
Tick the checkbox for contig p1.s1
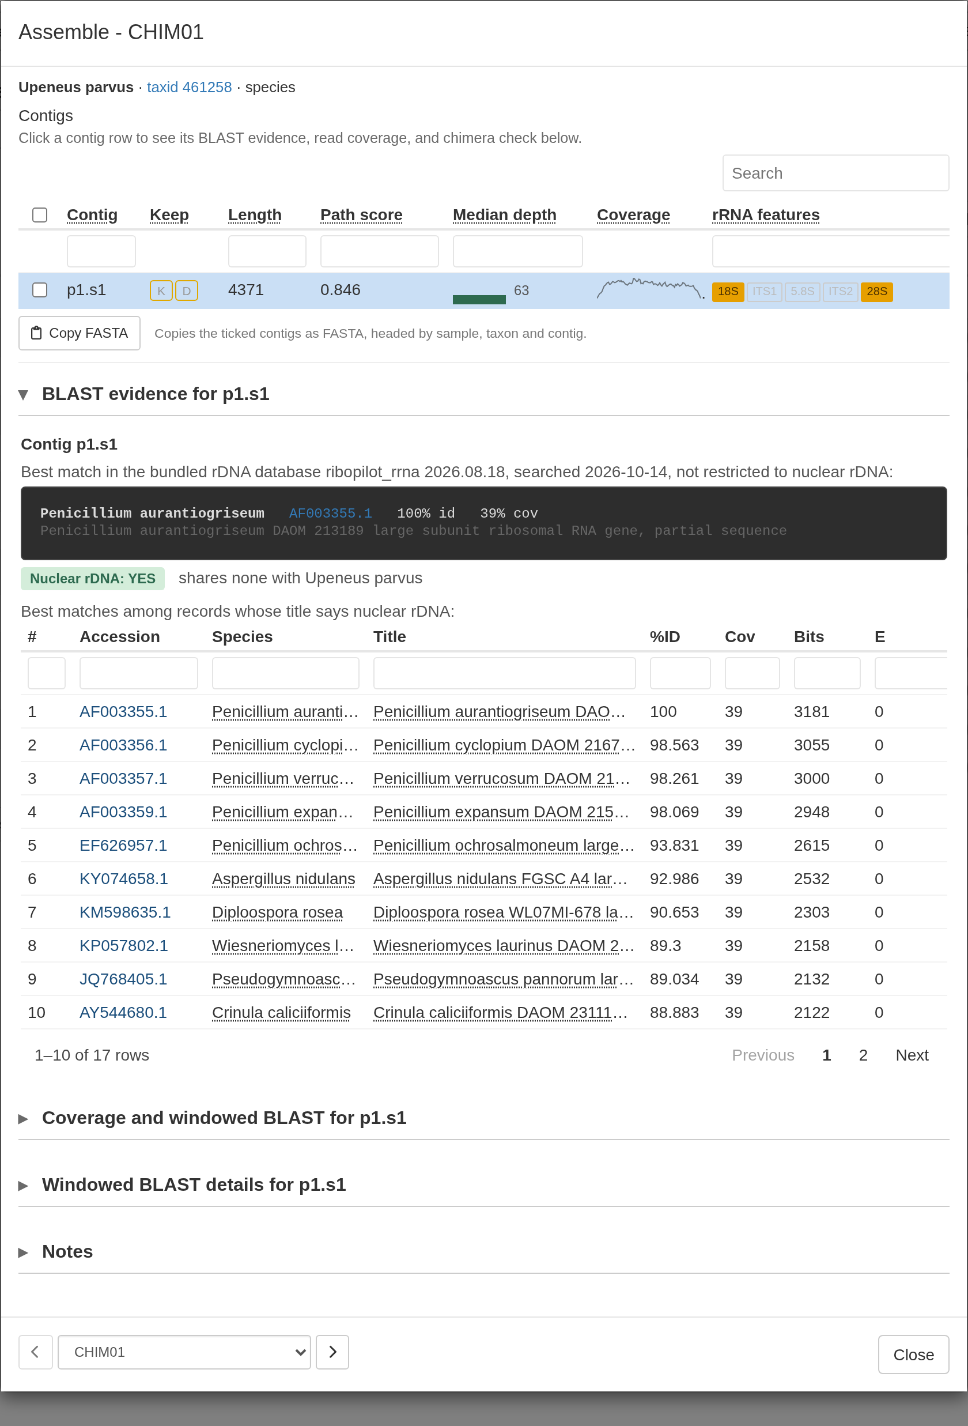[40, 289]
